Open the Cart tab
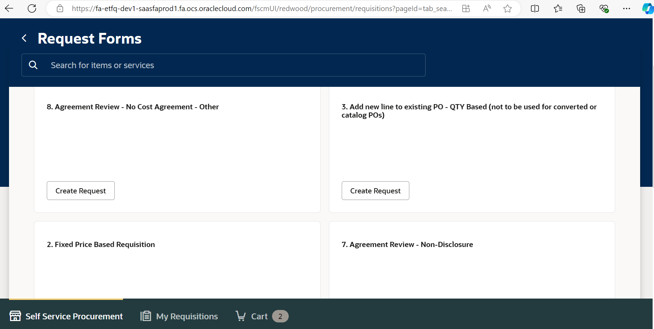This screenshot has width=654, height=329. tap(262, 316)
